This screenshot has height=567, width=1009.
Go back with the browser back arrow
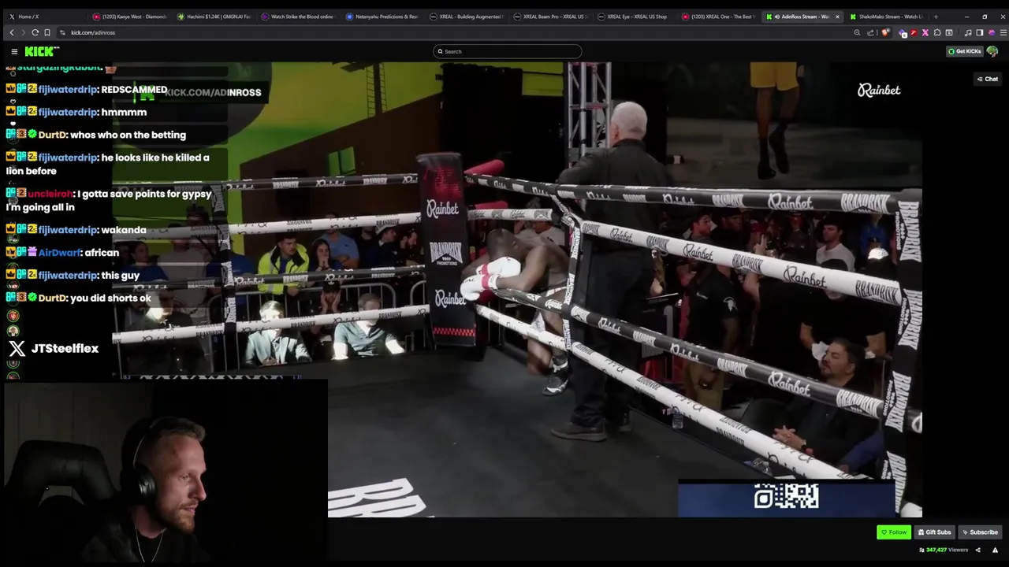pos(11,32)
